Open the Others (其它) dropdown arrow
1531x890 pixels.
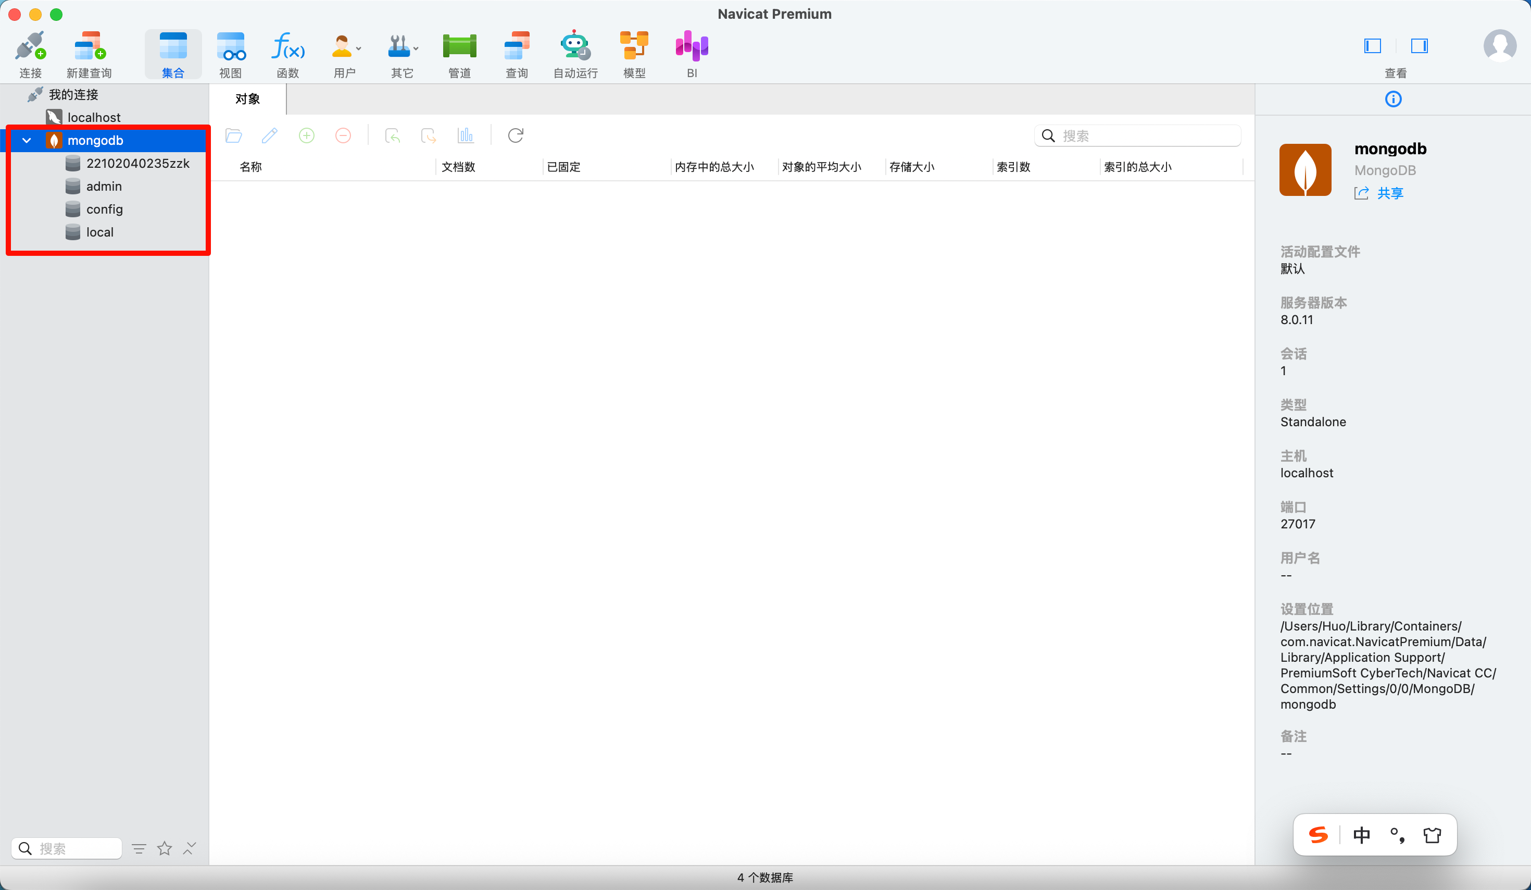(x=416, y=48)
